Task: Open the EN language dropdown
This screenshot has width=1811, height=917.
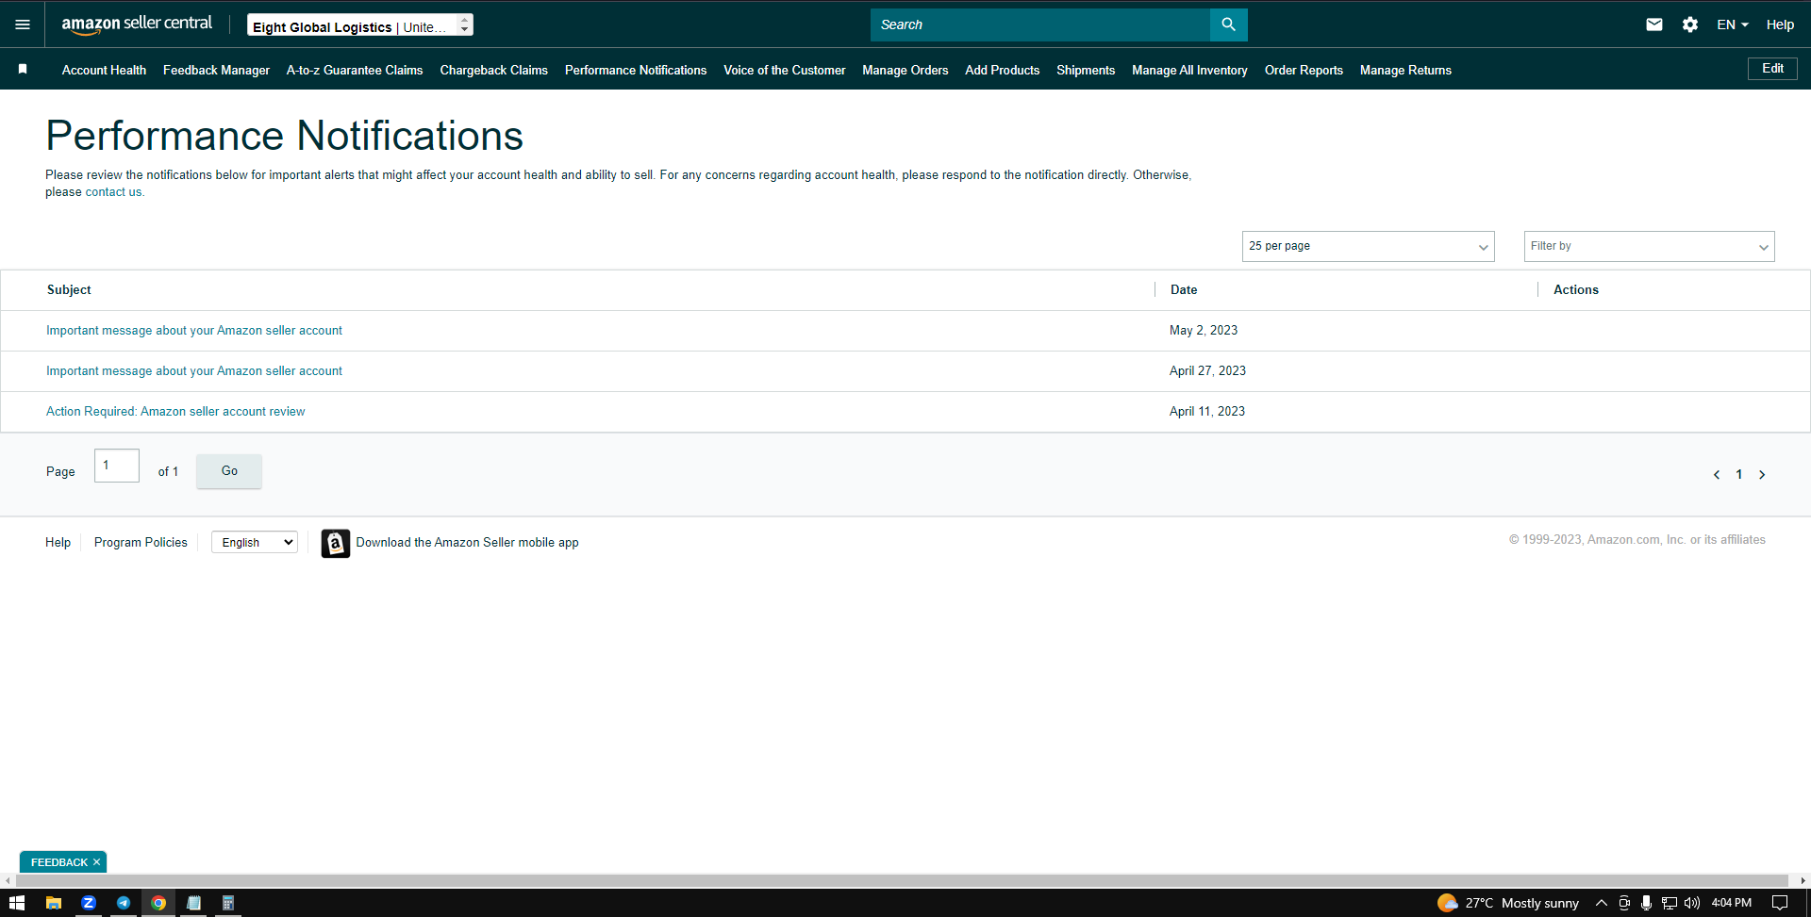Action: pos(1733,25)
